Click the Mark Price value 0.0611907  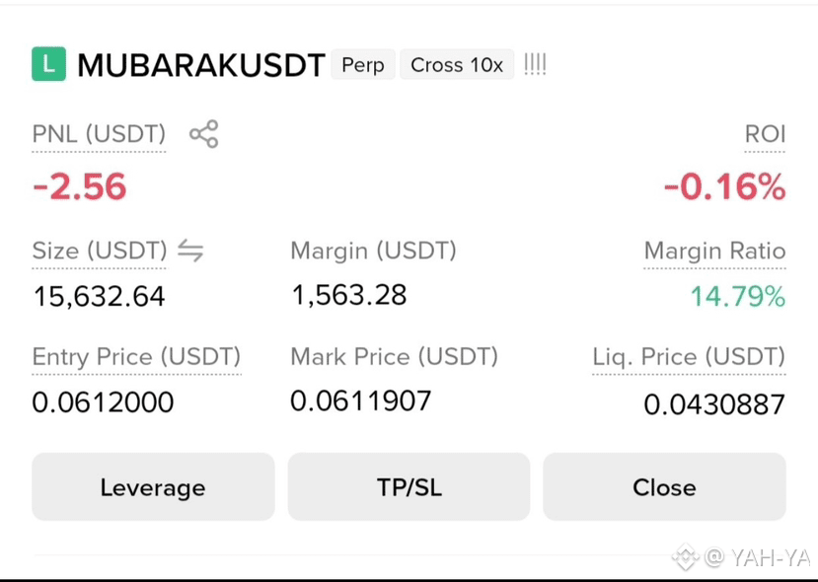click(x=361, y=401)
